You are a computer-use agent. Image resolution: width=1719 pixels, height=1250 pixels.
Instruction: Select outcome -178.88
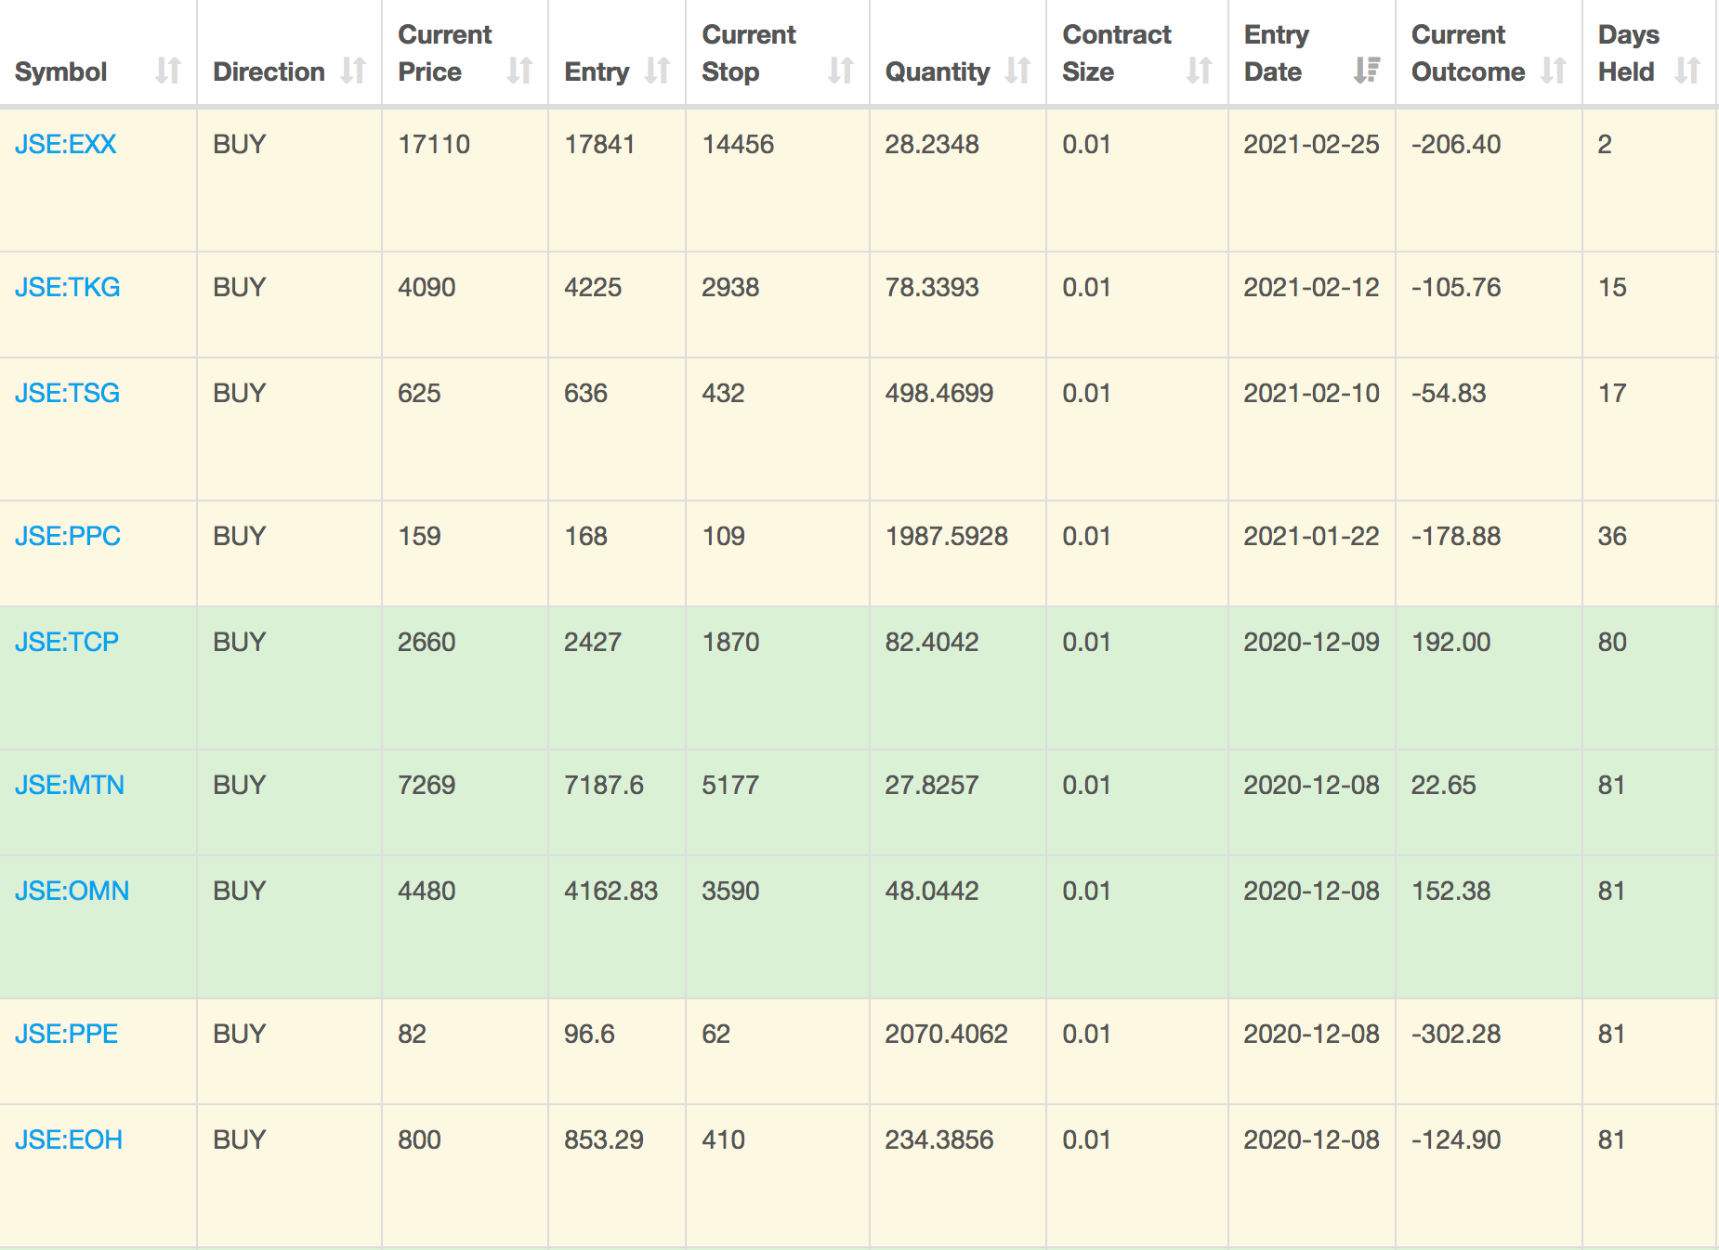point(1456,536)
